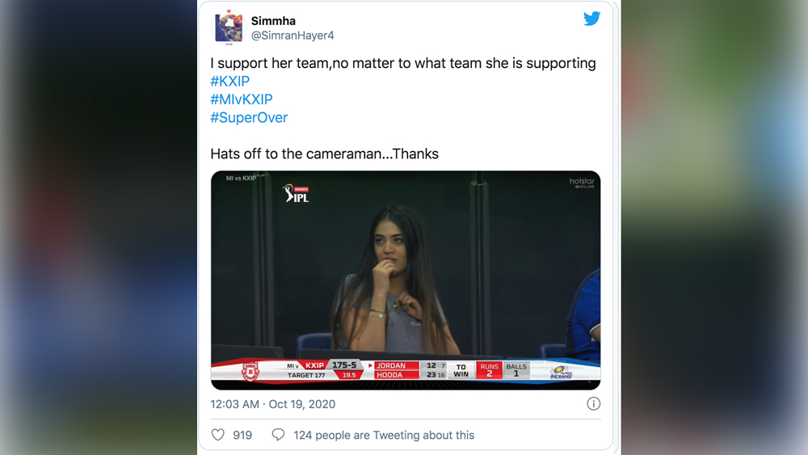
Task: Click the 'Hats off to the cameraman' text
Action: tap(324, 154)
